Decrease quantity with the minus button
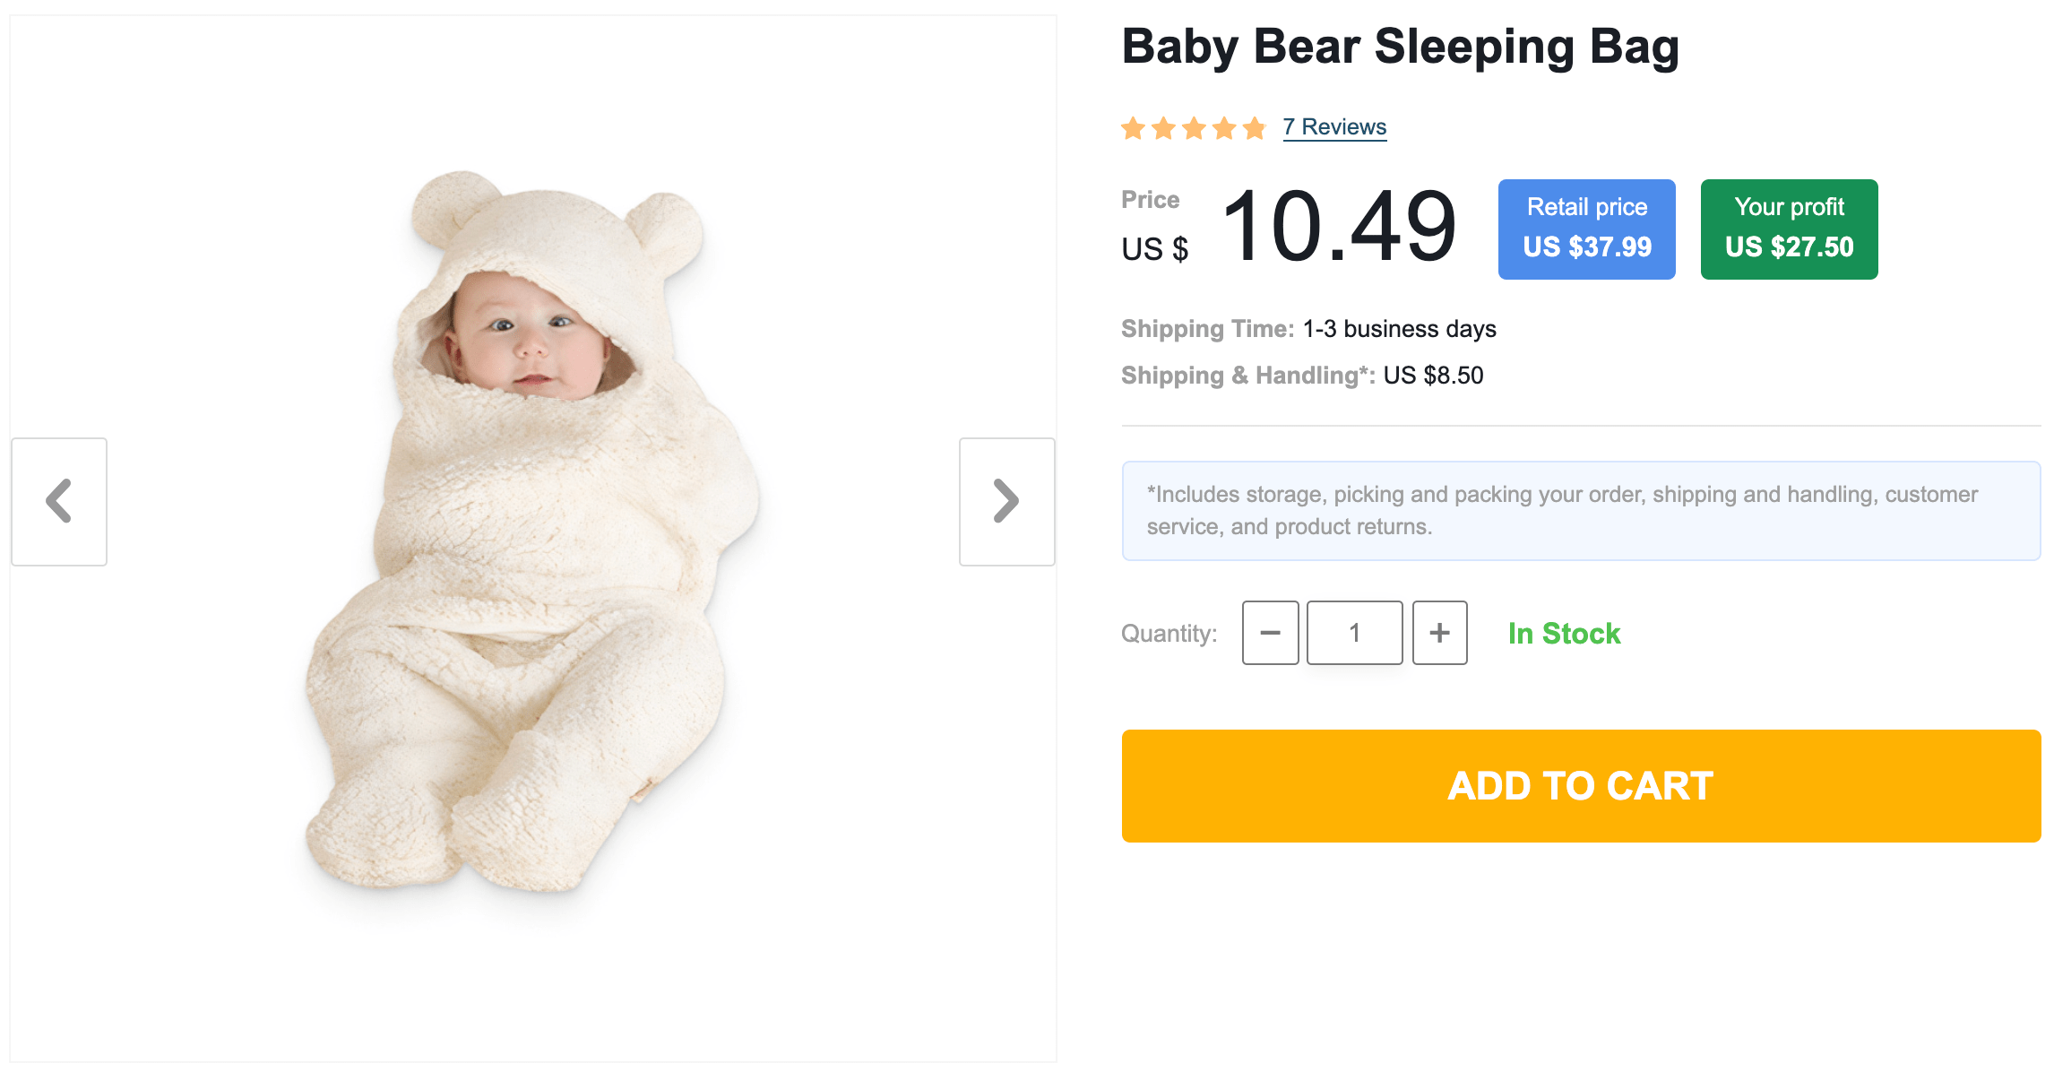Screen dimensions: 2054x1072 1270,633
